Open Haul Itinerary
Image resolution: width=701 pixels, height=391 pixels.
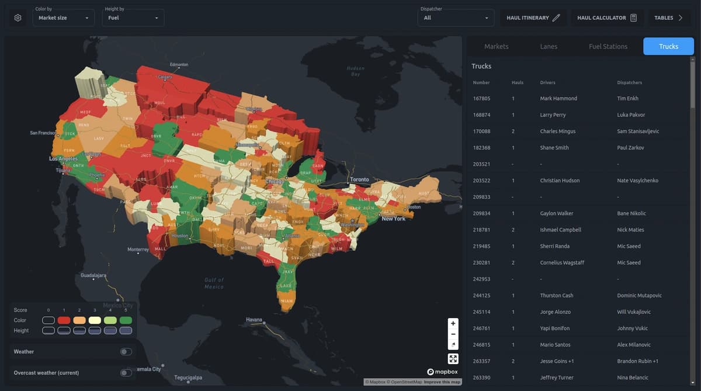pos(533,18)
